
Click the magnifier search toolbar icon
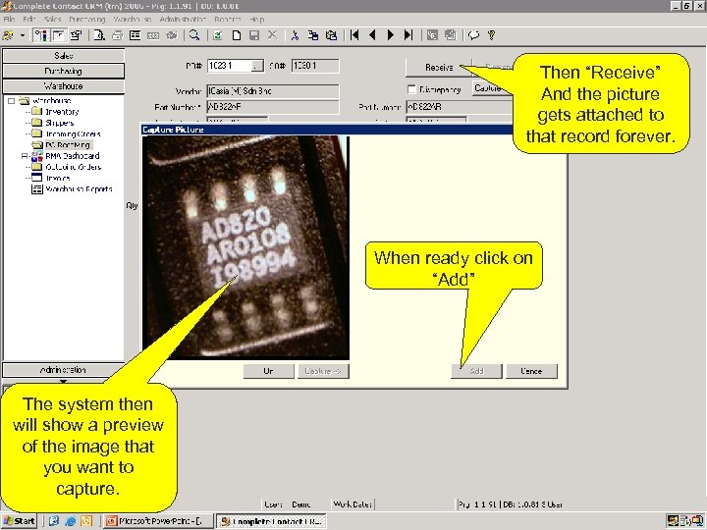[194, 35]
